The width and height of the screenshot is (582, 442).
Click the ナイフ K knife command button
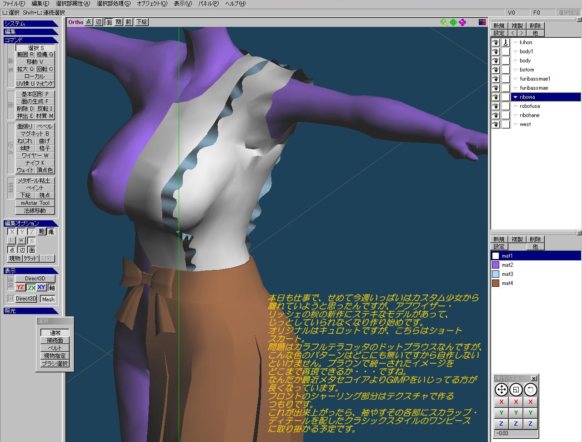pos(35,163)
